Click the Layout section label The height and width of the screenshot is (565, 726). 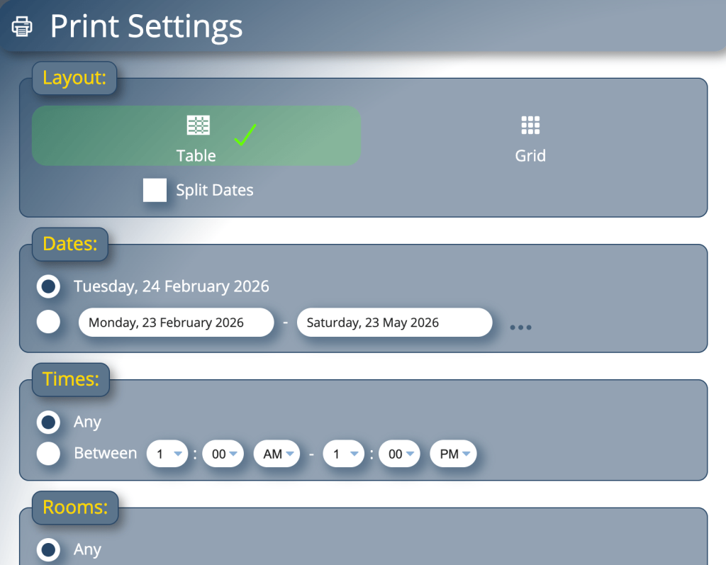point(74,78)
